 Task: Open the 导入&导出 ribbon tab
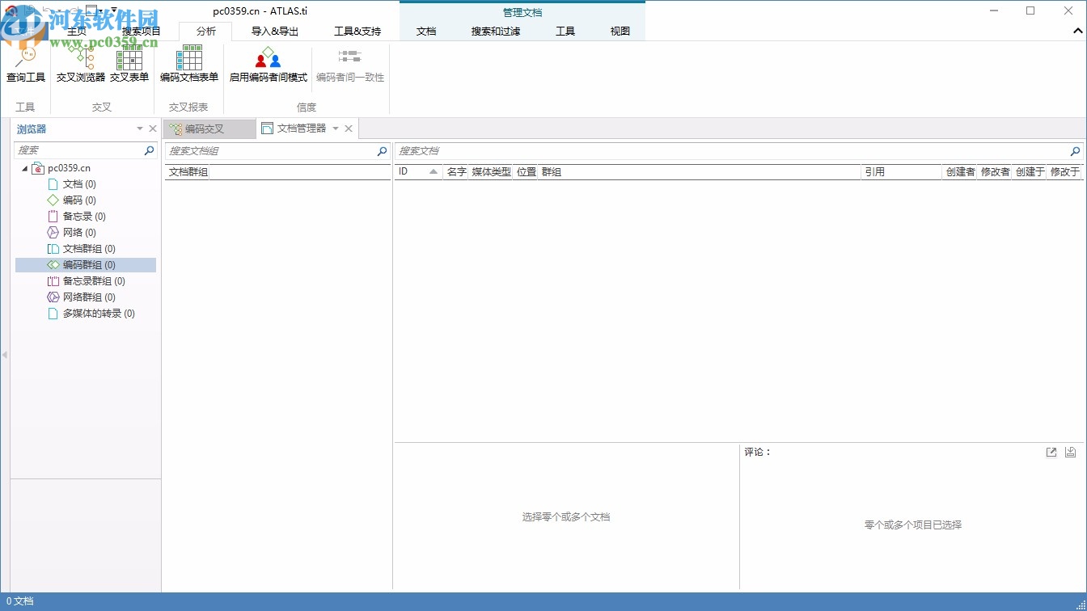click(x=275, y=32)
